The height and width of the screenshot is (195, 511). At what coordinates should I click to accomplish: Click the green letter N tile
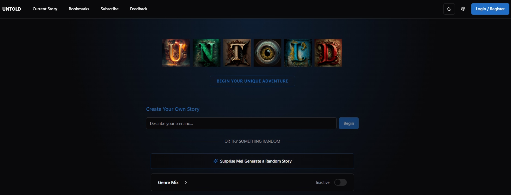[x=206, y=53]
